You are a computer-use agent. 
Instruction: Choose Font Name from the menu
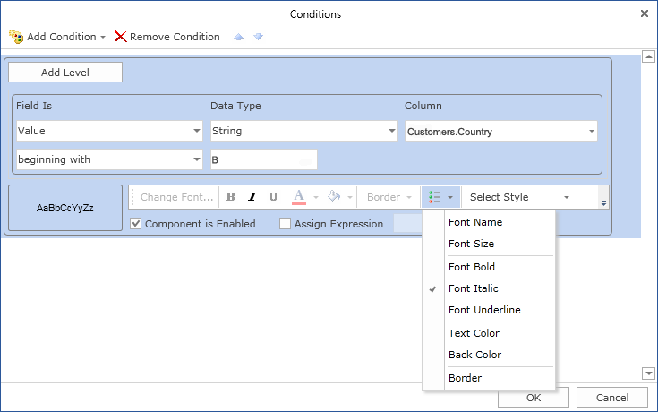pos(475,222)
